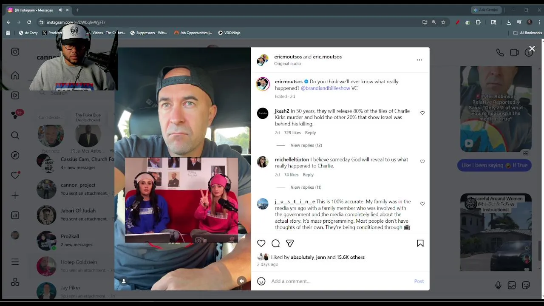Share the post with paper plane icon

[x=290, y=243]
